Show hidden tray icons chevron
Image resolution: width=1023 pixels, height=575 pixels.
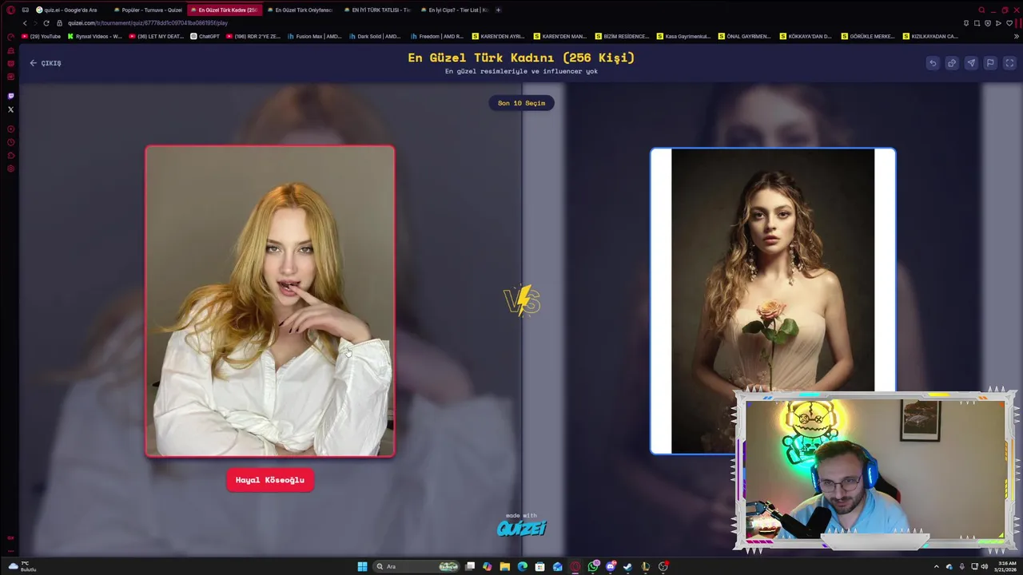pyautogui.click(x=937, y=566)
